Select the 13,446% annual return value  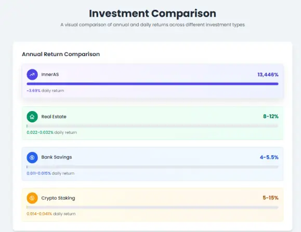click(268, 75)
